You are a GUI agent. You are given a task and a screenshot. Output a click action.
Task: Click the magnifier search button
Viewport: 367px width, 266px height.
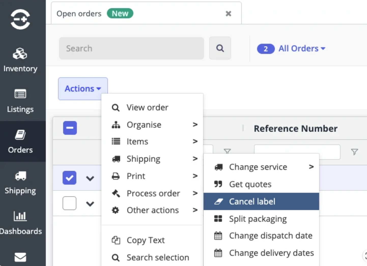coord(220,48)
